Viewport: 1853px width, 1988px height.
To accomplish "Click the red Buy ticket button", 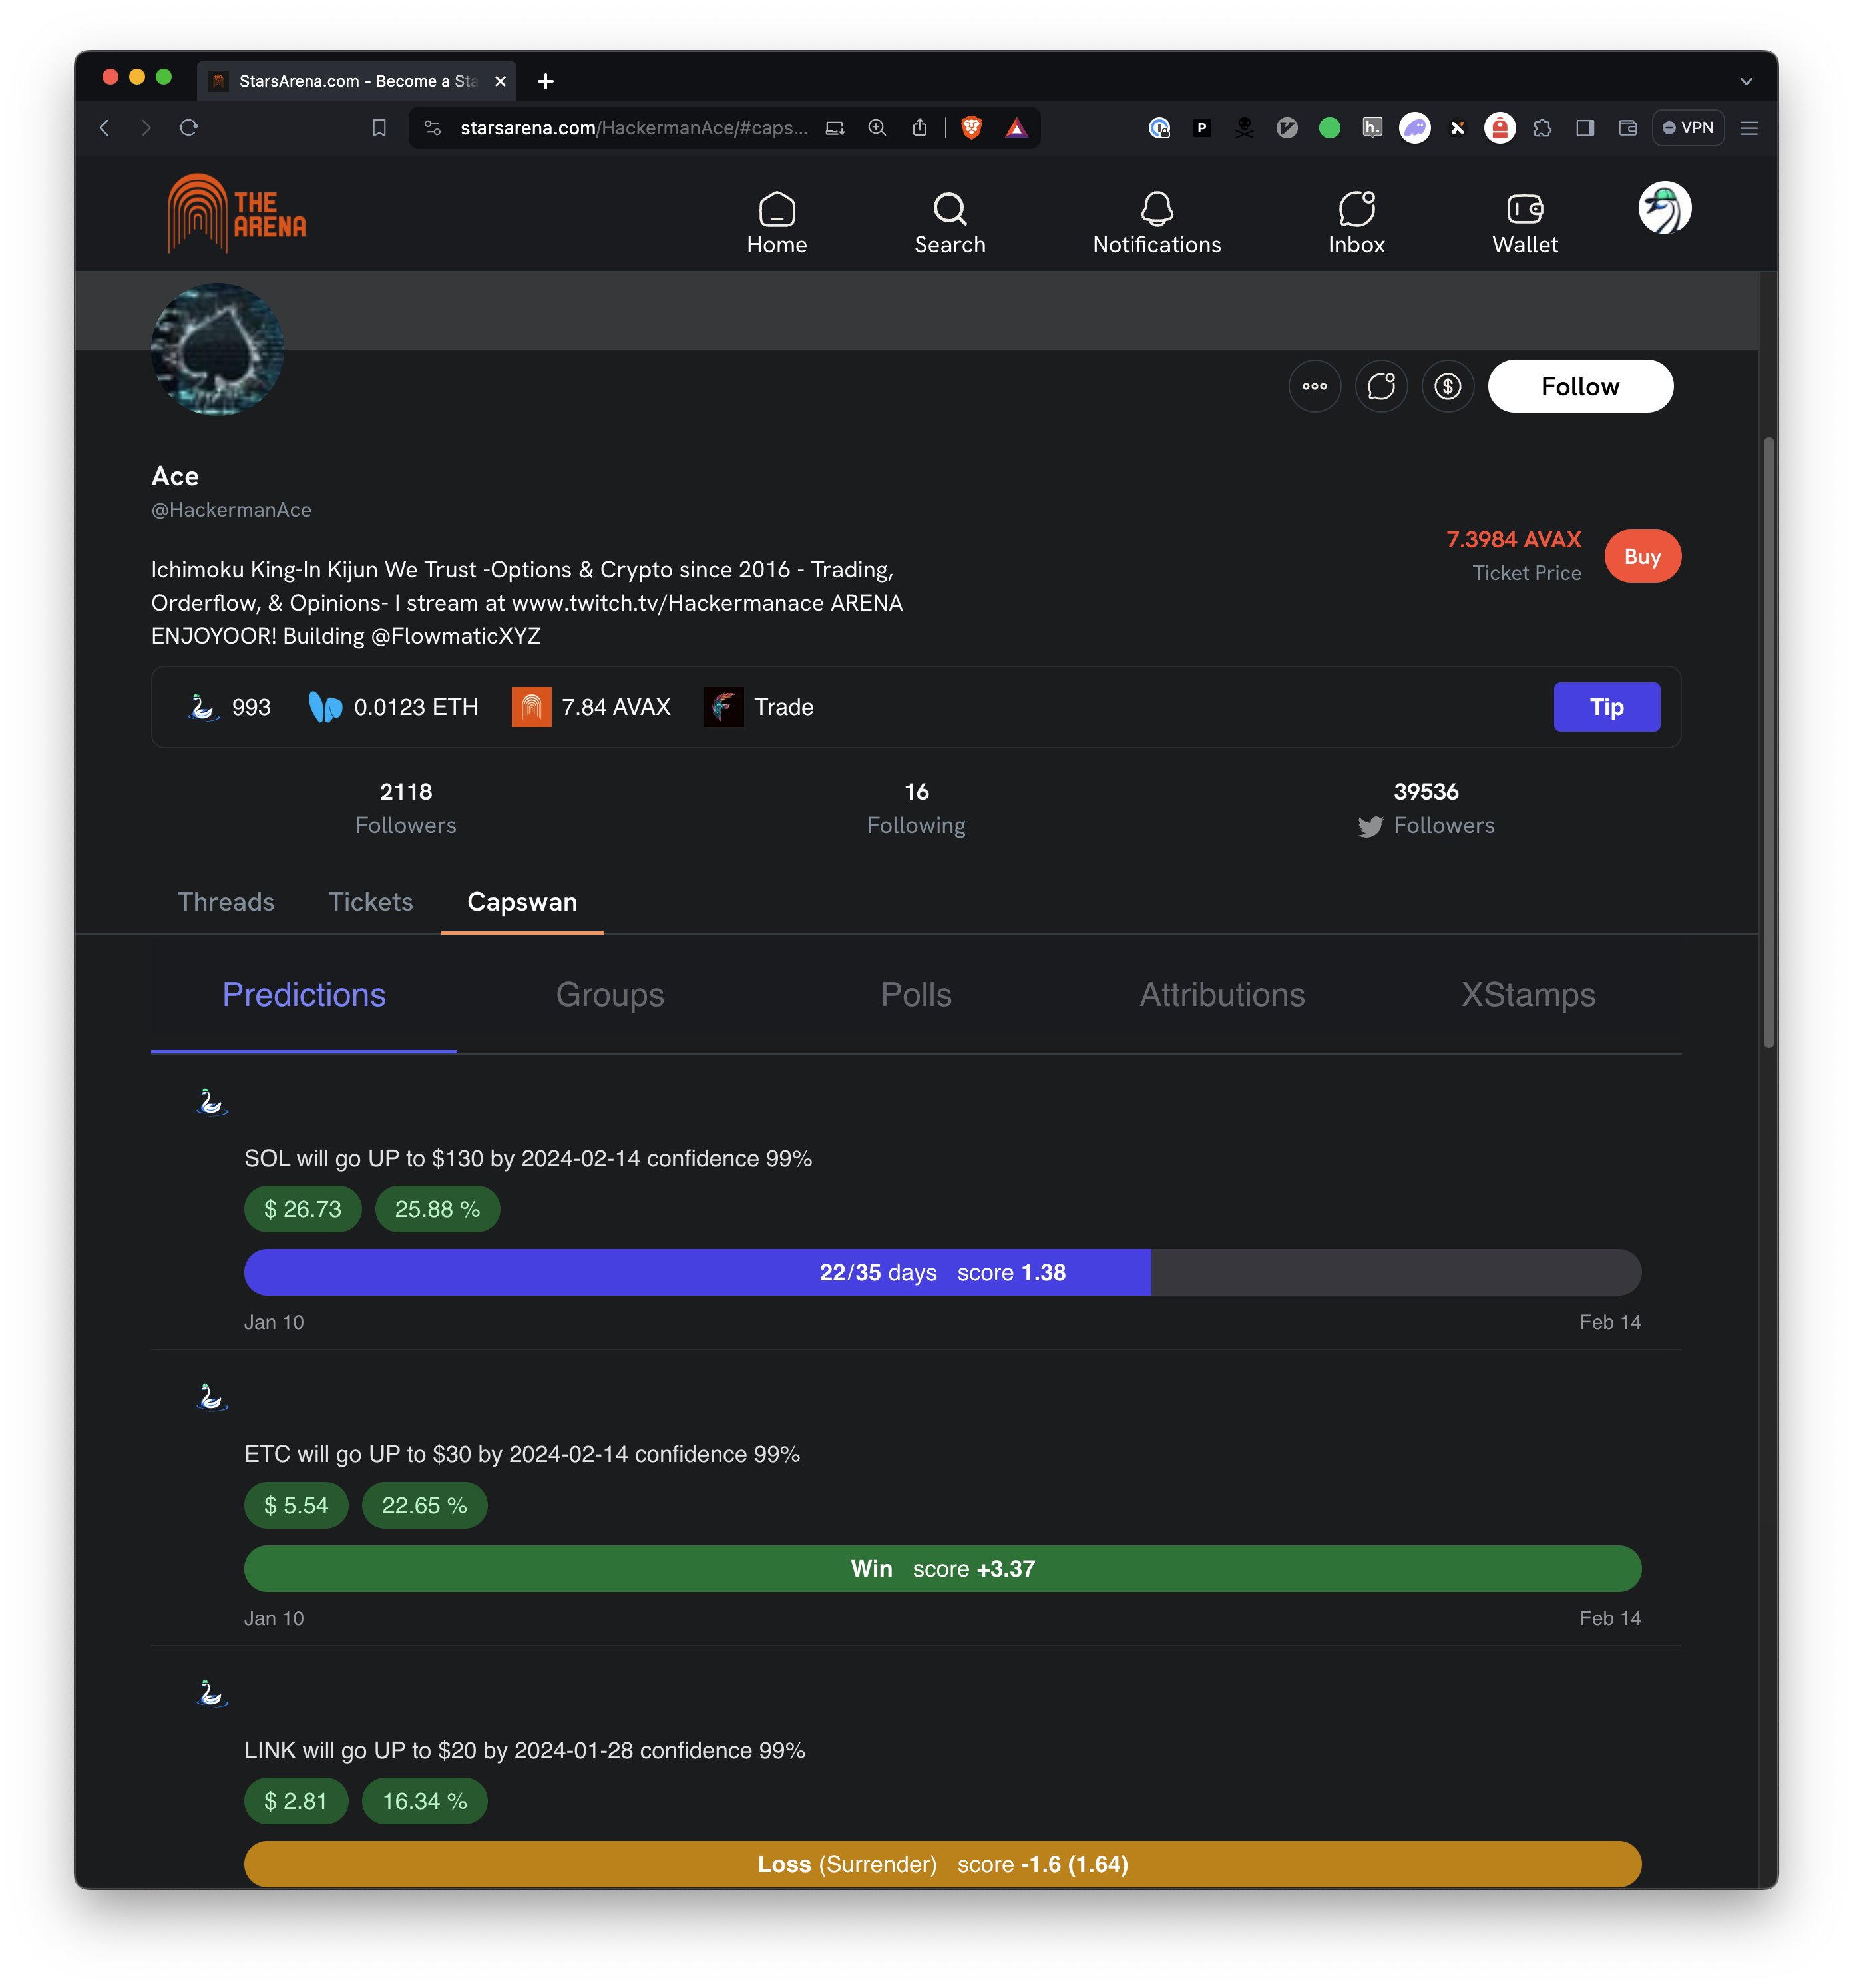I will [1641, 556].
